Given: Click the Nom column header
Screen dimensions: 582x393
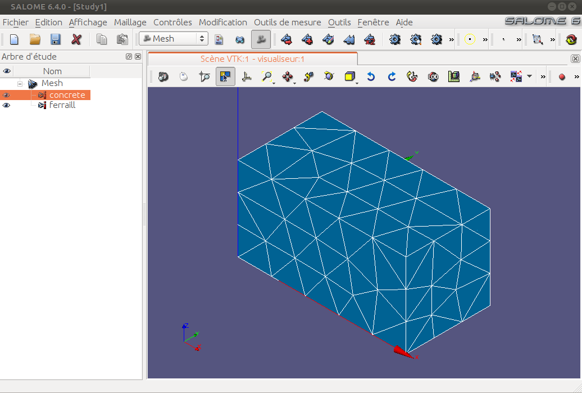Looking at the screenshot, I should tap(52, 71).
